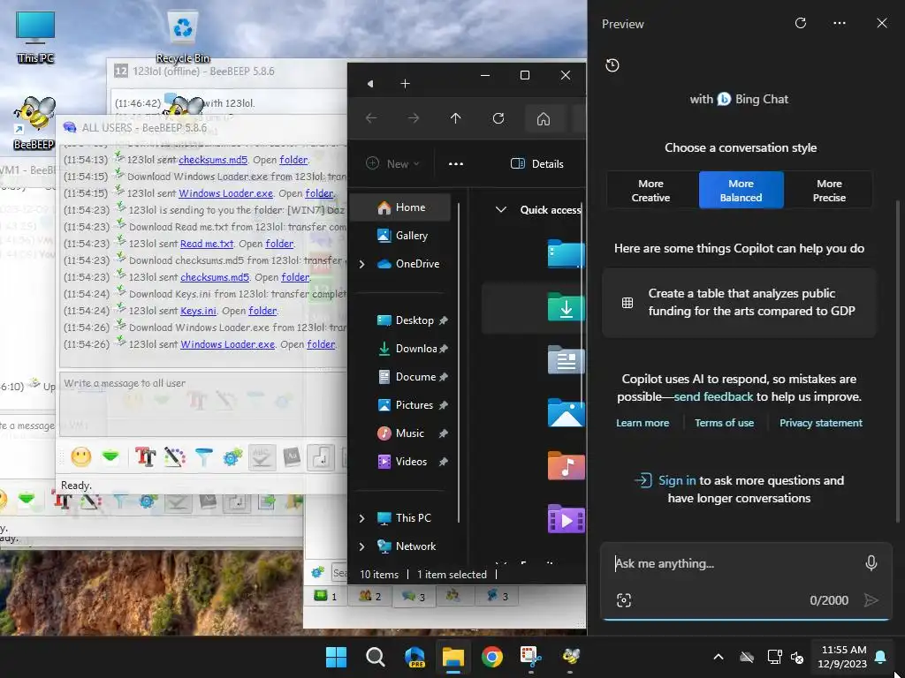The height and width of the screenshot is (678, 905).
Task: Open Downloads folder thumbnail in Quick access
Action: [566, 306]
